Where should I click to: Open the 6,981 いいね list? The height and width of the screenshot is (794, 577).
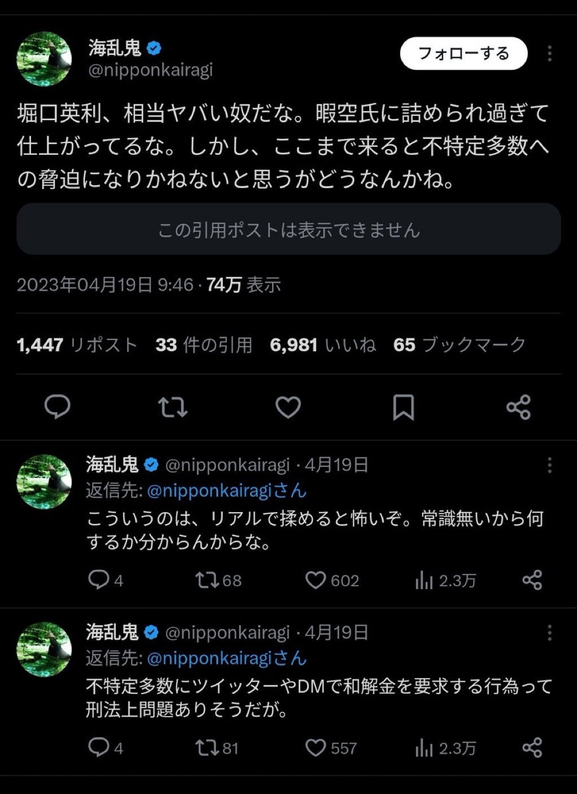point(323,344)
